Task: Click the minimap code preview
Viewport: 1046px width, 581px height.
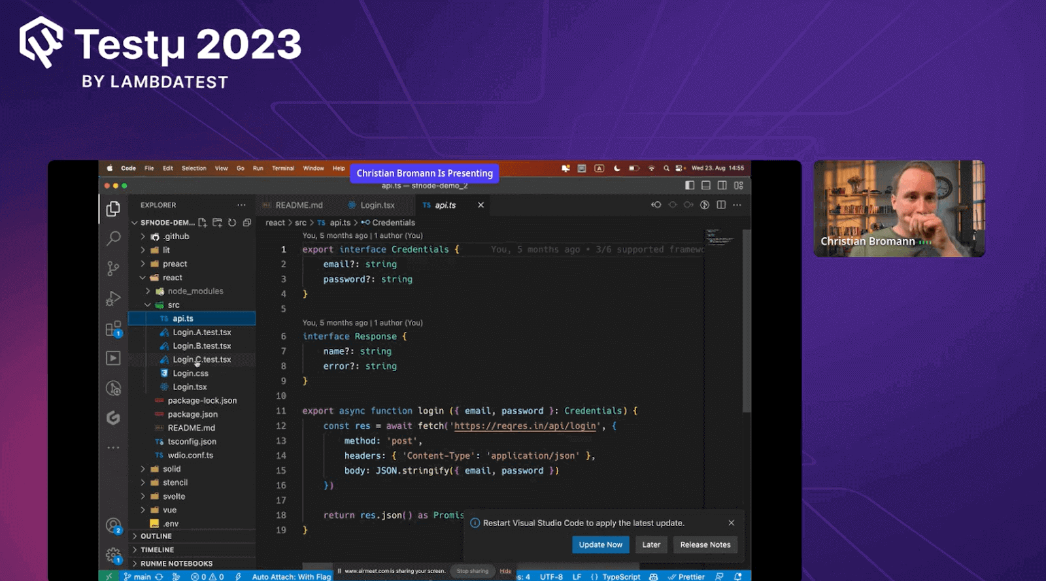Action: 719,237
